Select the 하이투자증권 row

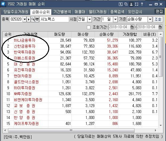click(80, 88)
